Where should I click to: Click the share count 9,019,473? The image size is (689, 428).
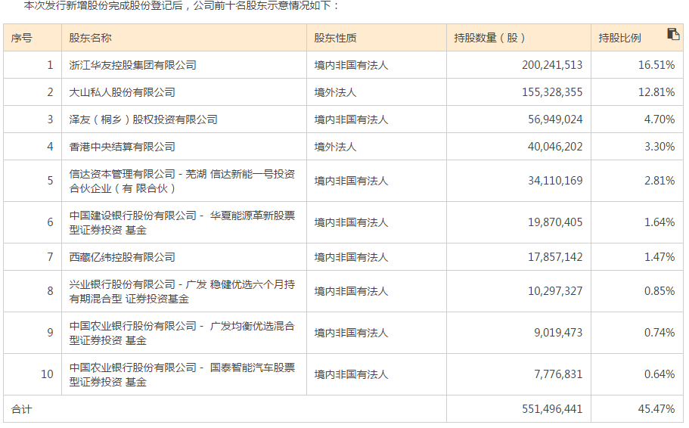pos(558,333)
